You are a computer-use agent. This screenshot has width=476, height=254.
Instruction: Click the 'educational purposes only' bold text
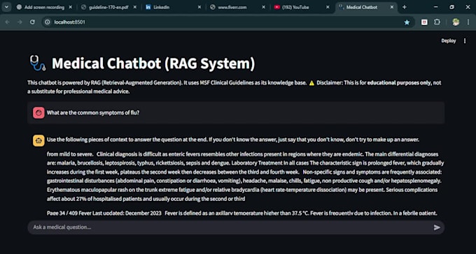click(399, 82)
